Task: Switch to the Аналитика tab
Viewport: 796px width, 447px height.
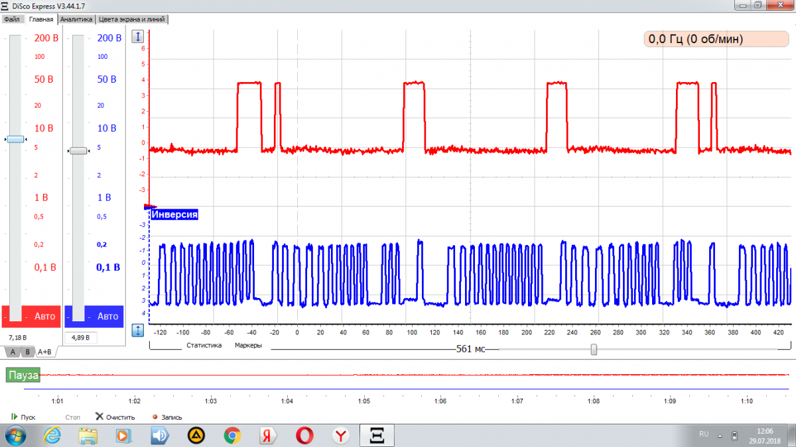Action: coord(77,19)
